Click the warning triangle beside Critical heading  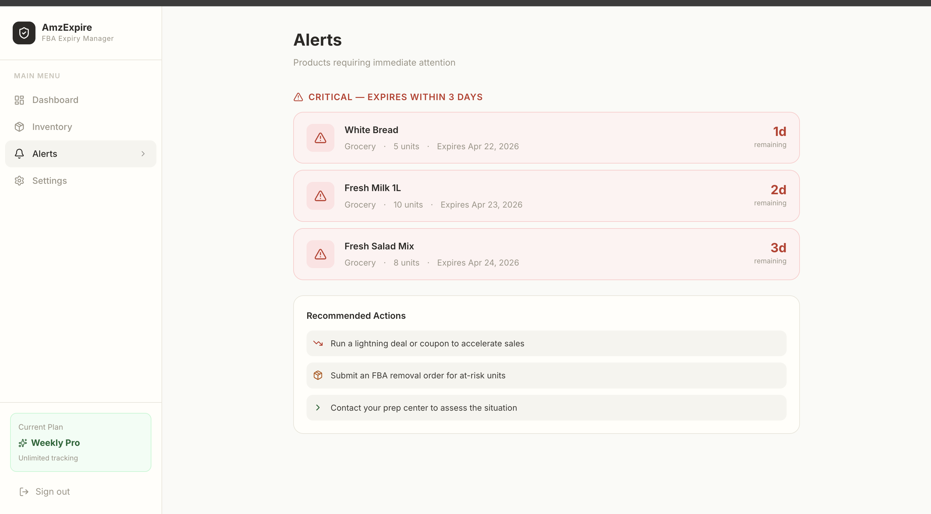click(x=298, y=97)
